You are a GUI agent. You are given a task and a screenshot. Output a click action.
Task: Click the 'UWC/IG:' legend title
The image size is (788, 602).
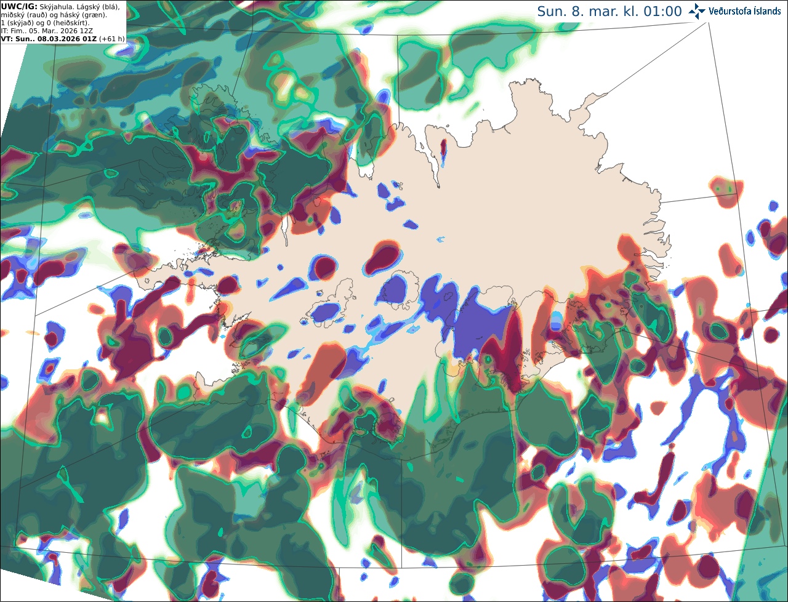pyautogui.click(x=19, y=7)
